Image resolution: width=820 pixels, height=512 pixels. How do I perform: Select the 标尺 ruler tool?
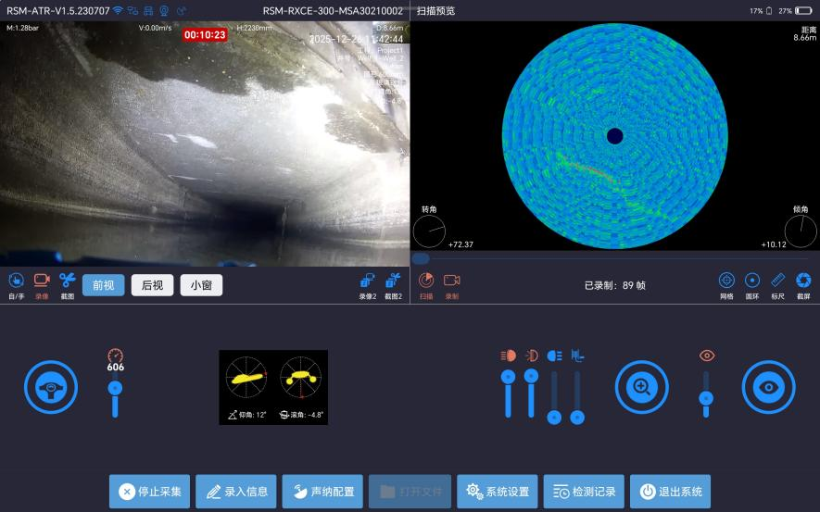pyautogui.click(x=778, y=281)
